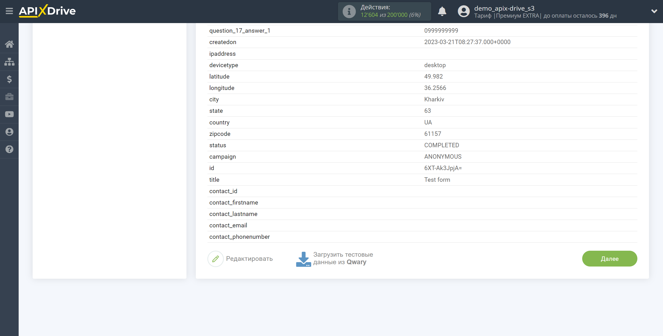Click the contact_email field label
Screen dimensions: 663x336
pyautogui.click(x=228, y=225)
